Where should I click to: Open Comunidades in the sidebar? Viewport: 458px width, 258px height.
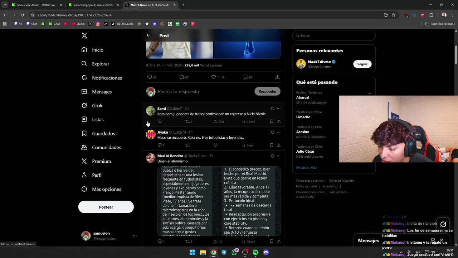[101, 147]
